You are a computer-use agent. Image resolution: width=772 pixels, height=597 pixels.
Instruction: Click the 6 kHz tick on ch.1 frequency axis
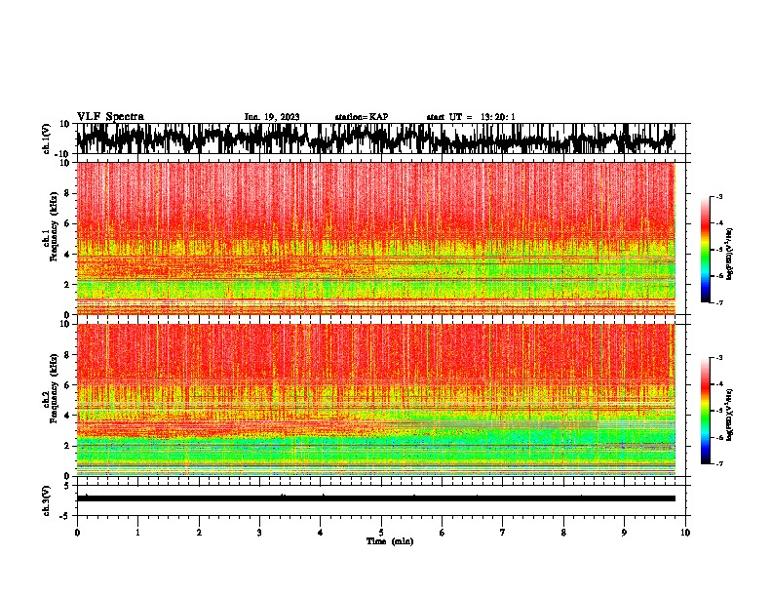(67, 223)
